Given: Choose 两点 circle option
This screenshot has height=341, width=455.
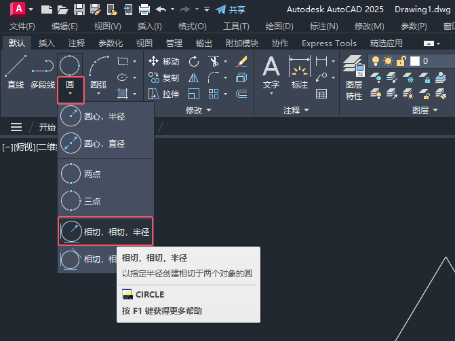Looking at the screenshot, I should pos(106,174).
